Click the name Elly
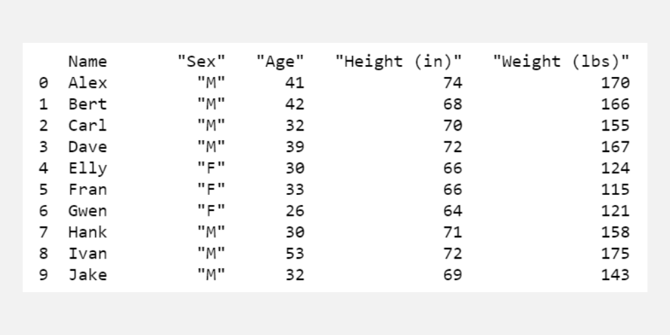The height and width of the screenshot is (335, 670). pyautogui.click(x=87, y=168)
